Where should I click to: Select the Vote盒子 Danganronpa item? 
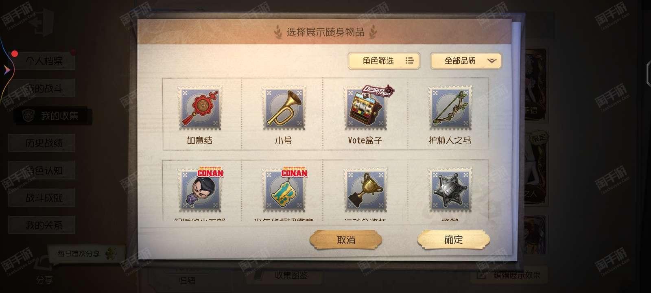[365, 108]
